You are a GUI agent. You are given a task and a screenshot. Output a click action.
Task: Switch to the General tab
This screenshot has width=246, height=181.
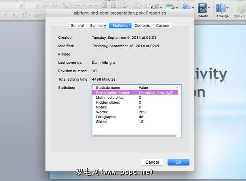tap(77, 26)
